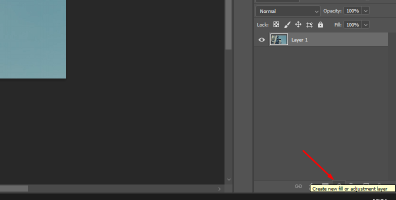Screen dimensions: 396x200
Task: Click prevent artboard auto-nesting lock icon
Action: pyautogui.click(x=309, y=24)
